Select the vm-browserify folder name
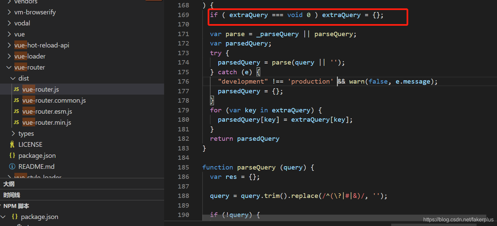The width and height of the screenshot is (497, 226). 35,12
